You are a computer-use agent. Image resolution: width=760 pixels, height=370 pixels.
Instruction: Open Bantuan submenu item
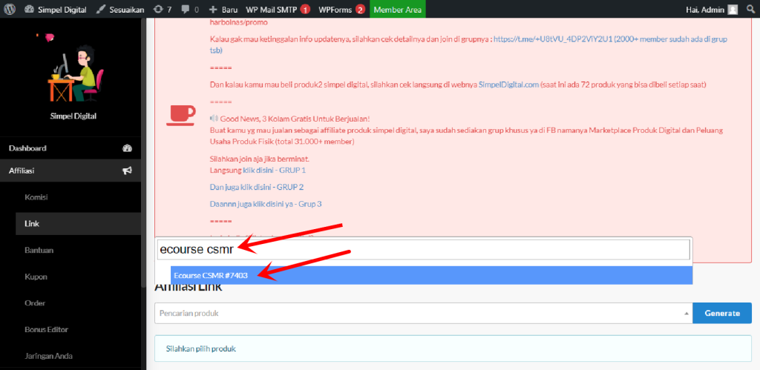point(39,251)
